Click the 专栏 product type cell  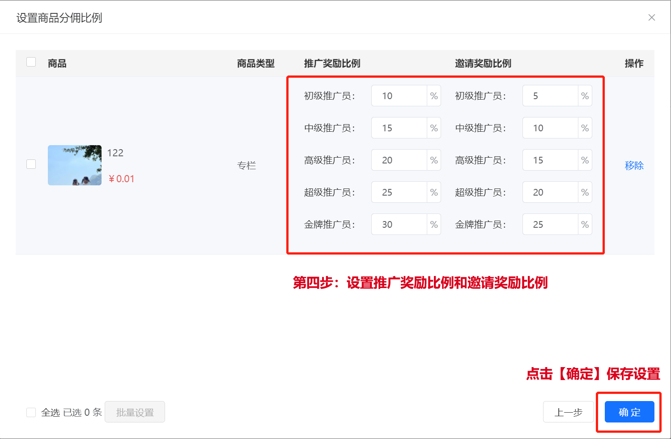[x=246, y=165]
